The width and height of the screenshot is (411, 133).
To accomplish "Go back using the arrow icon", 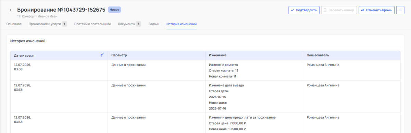I will coord(11,10).
